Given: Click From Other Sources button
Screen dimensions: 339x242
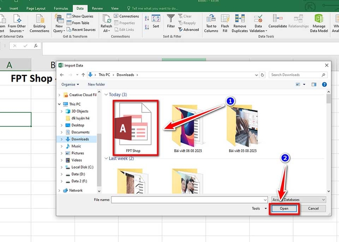Looking at the screenshot, I should coord(17,23).
